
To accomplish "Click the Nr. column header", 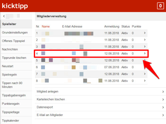I will (38, 27).
